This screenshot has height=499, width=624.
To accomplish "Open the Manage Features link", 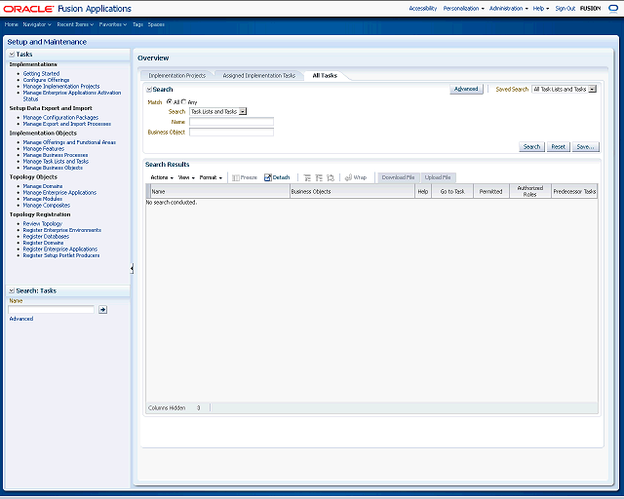I will click(x=43, y=148).
